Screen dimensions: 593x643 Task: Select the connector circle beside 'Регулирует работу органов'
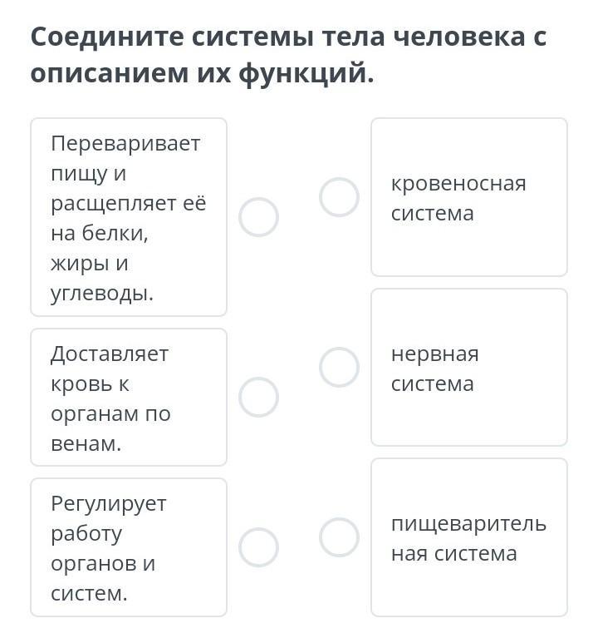[x=258, y=547]
